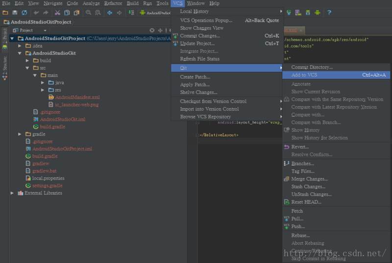
Task: Click the Synchronize refresh icon
Action: 24,12
